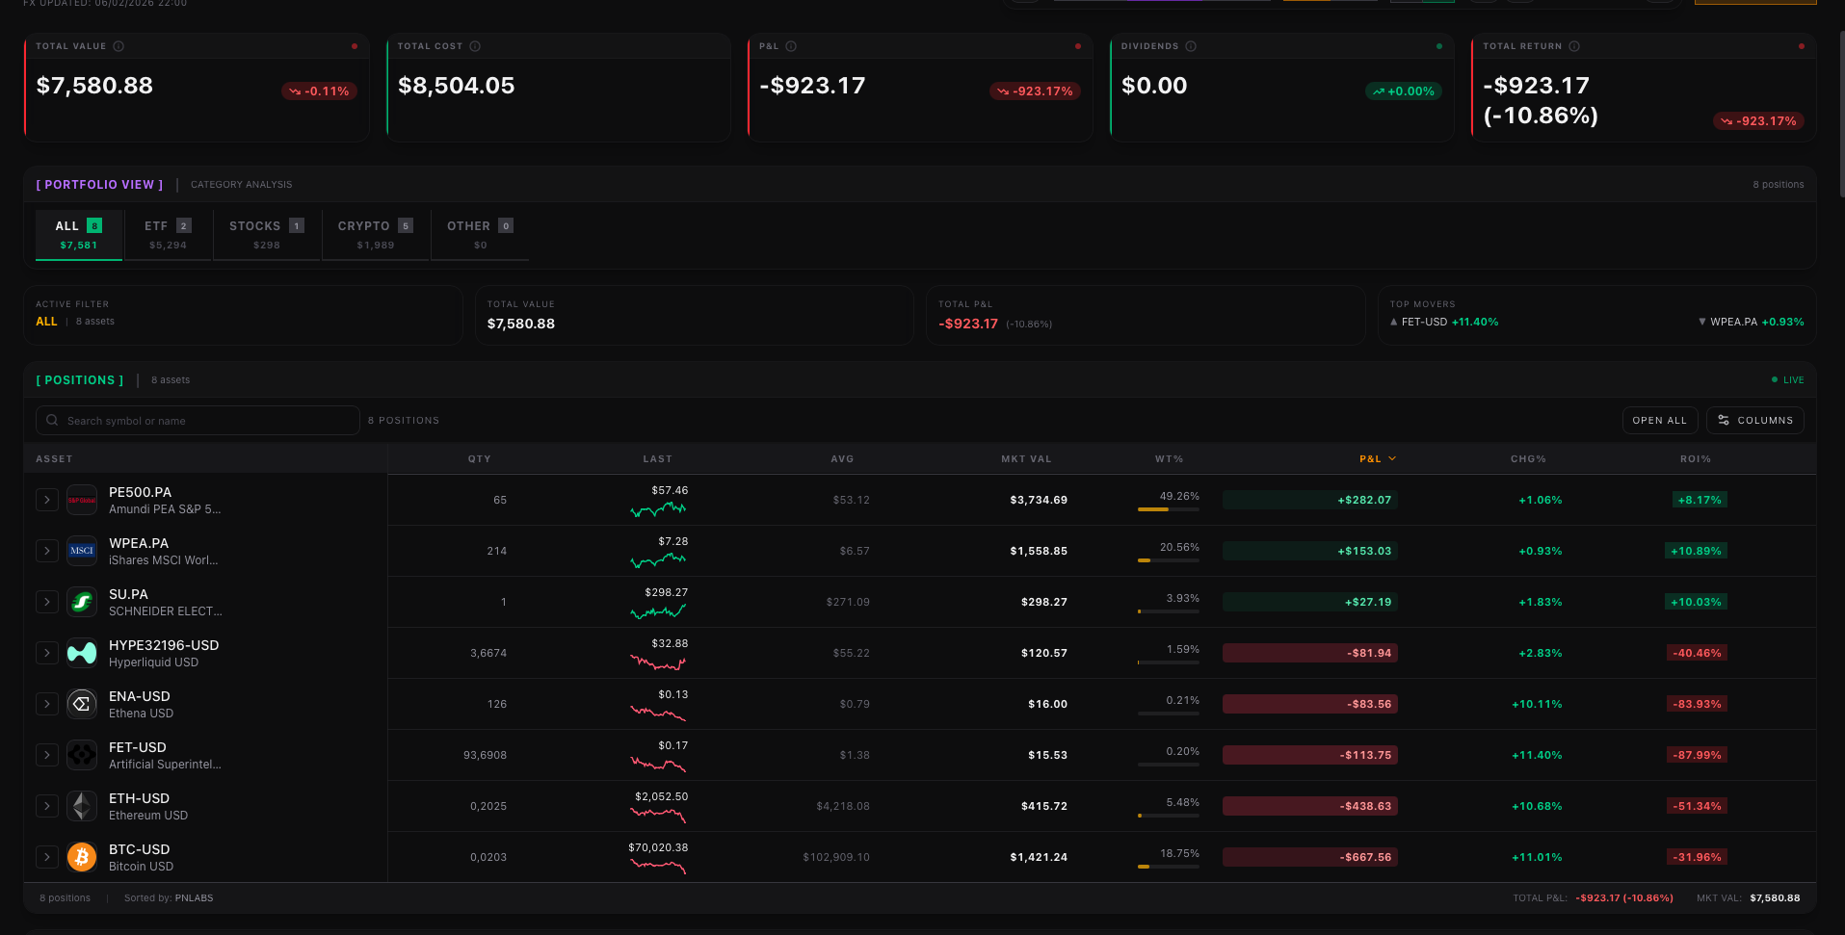
Task: Click the Bitcoin logo next to BTC-USD
Action: (x=82, y=857)
